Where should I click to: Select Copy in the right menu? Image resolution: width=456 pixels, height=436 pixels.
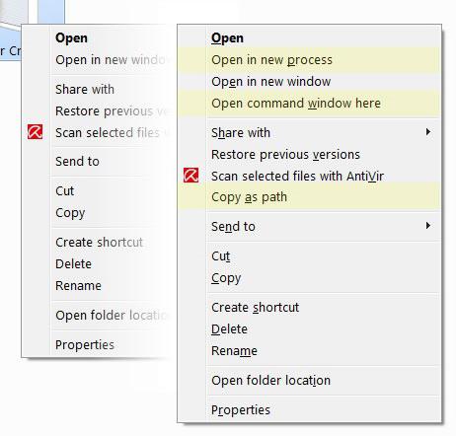[x=309, y=278]
